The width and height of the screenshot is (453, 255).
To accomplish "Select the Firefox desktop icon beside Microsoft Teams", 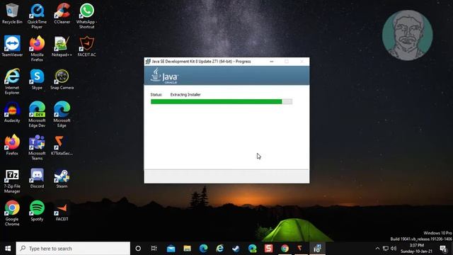I will point(12,145).
